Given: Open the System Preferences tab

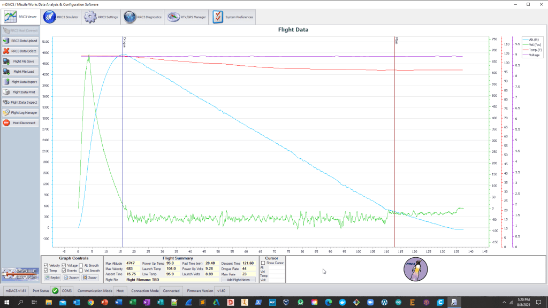Looking at the screenshot, I should [x=233, y=17].
